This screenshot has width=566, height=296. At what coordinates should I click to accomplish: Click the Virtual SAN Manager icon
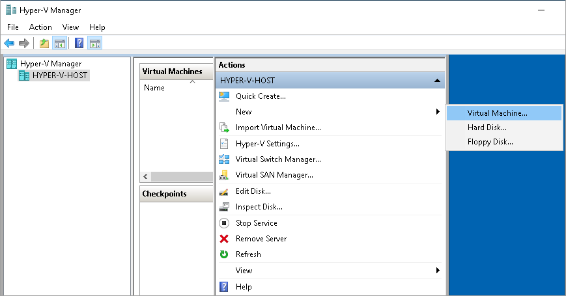coord(224,175)
